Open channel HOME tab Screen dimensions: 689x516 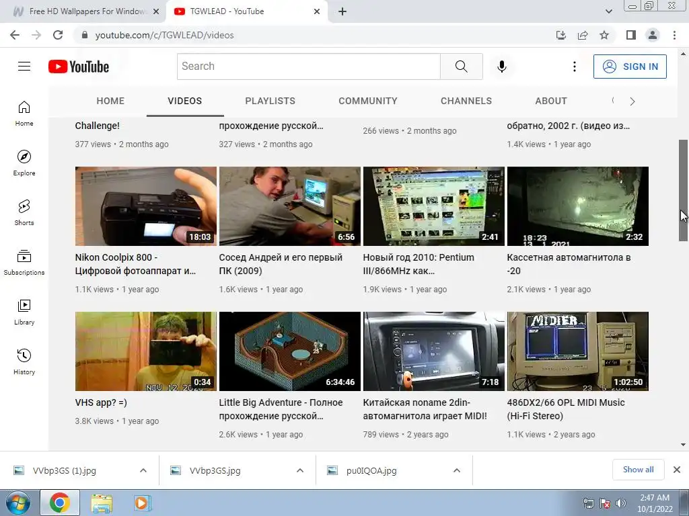(110, 101)
